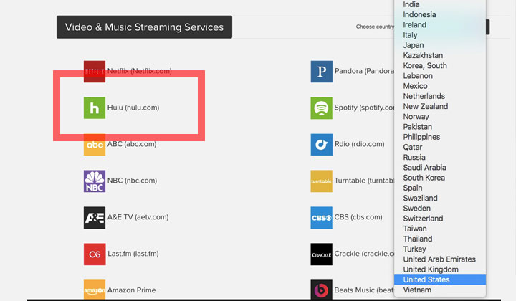
Task: Click the black Crackle logo icon
Action: pos(322,254)
